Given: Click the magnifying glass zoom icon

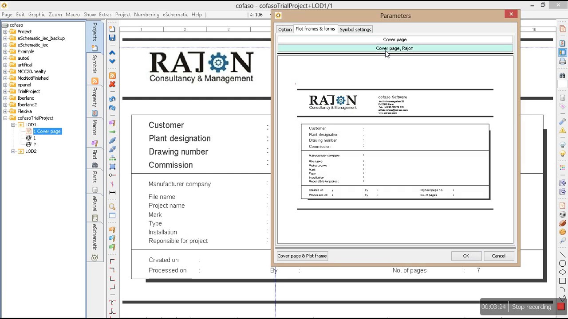Looking at the screenshot, I should [112, 207].
